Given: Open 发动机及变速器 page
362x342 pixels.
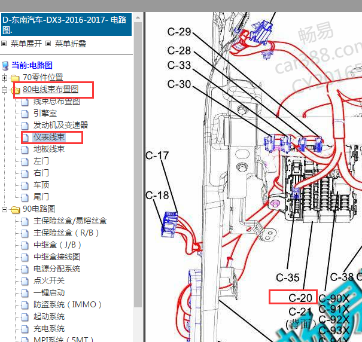Looking at the screenshot, I should (x=60, y=125).
